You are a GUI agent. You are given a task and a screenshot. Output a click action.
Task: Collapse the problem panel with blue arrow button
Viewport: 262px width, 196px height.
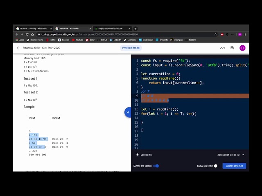coord(128,112)
